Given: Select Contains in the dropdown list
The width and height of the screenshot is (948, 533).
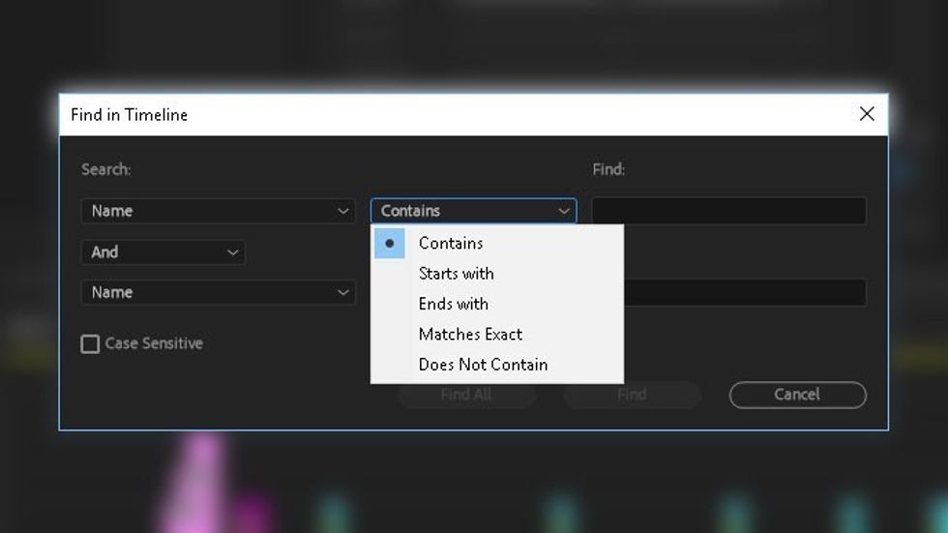Looking at the screenshot, I should coord(497,243).
